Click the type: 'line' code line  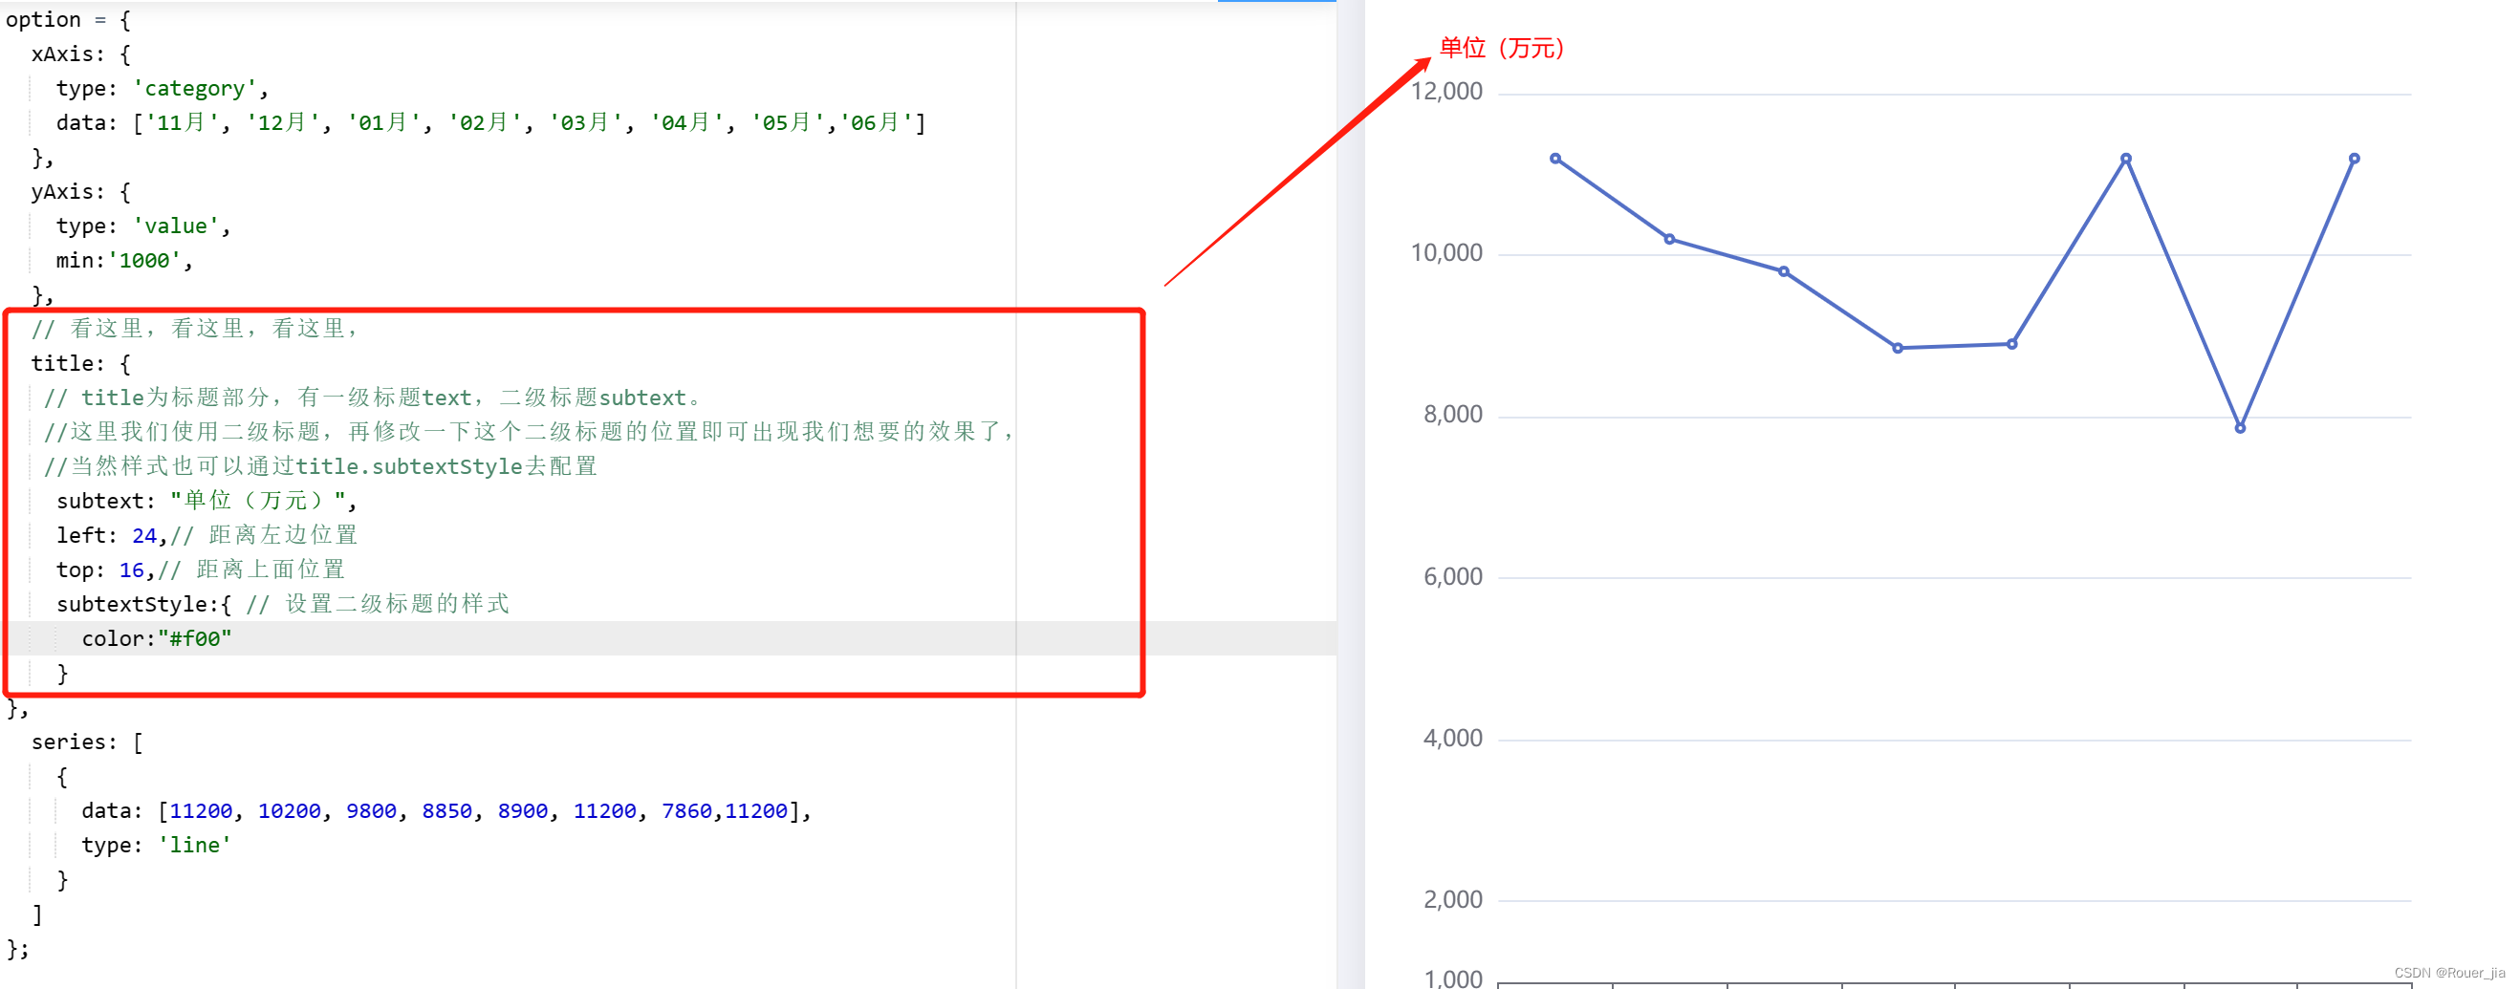coord(157,846)
